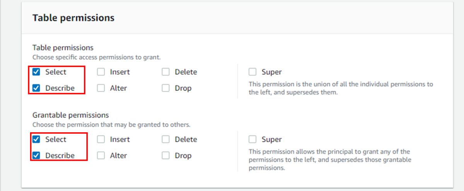Uncheck Select under Grantable permissions
Screen dimensions: 464x191
coord(36,139)
